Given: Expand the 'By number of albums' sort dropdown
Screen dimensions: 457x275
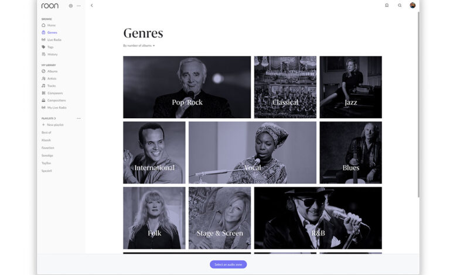Looking at the screenshot, I should tap(139, 46).
